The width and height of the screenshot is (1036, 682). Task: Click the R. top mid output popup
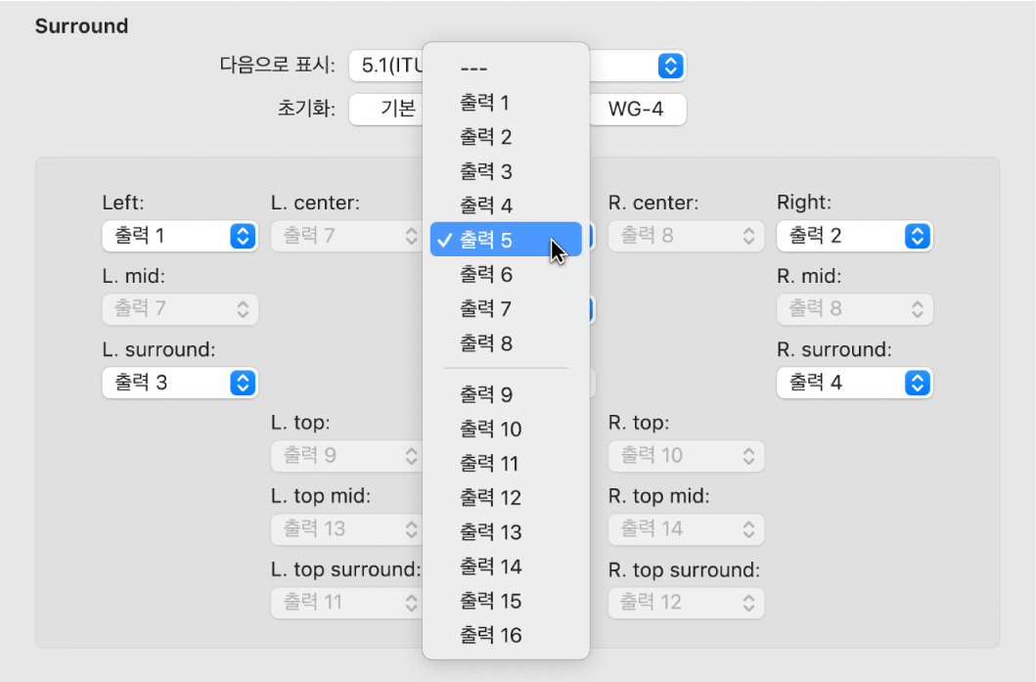[686, 529]
